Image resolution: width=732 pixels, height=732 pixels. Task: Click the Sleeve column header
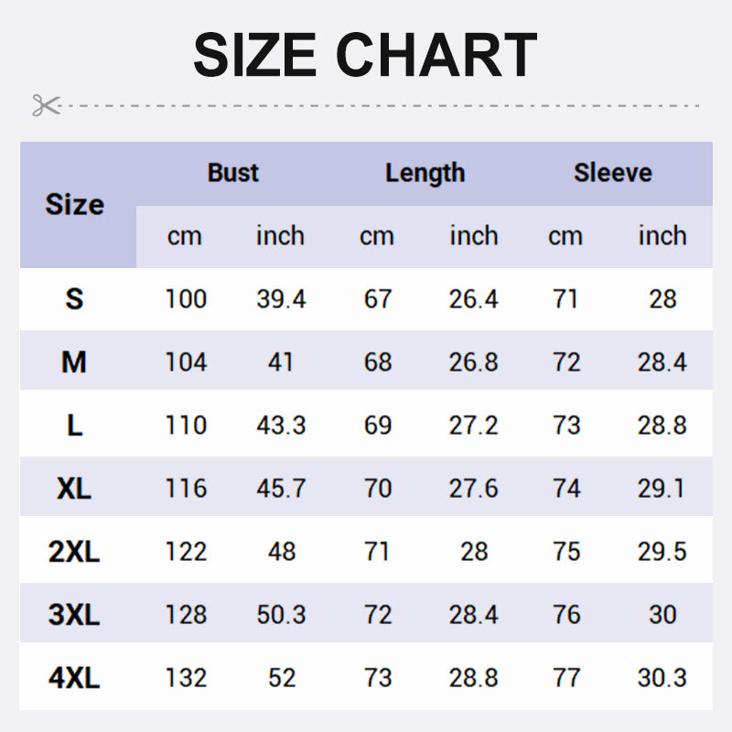[613, 173]
